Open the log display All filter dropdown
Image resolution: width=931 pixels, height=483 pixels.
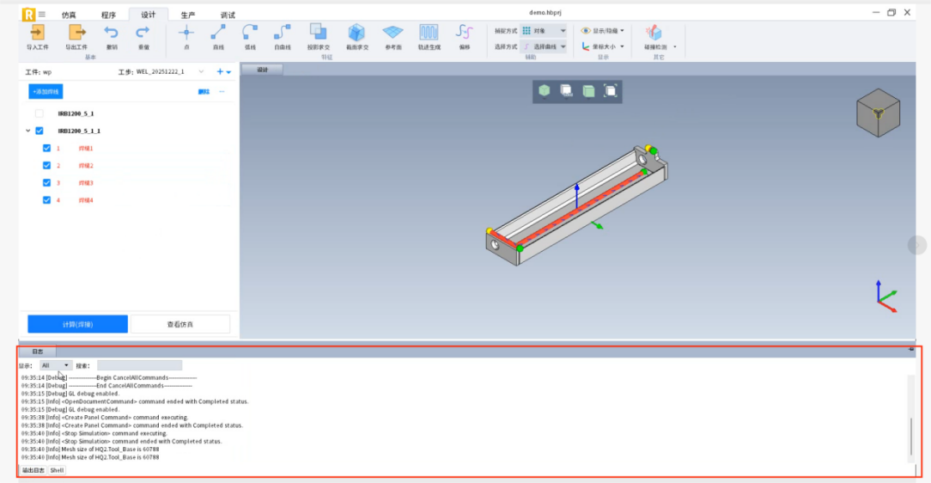[56, 365]
